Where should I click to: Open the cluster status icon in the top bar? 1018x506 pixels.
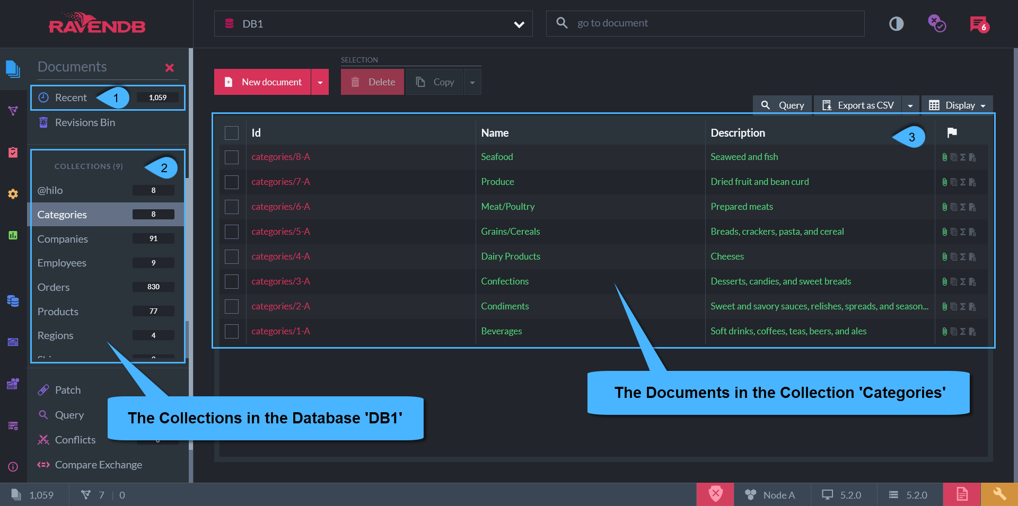(x=937, y=23)
